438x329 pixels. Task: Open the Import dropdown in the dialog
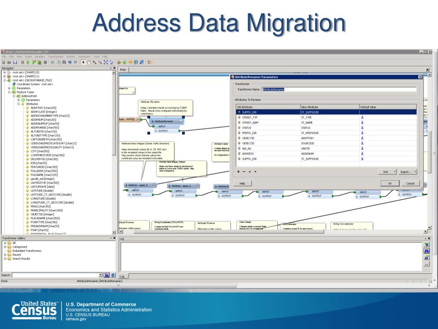408,172
